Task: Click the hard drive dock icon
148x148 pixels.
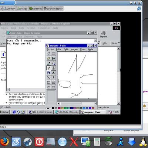Action: 51,142
